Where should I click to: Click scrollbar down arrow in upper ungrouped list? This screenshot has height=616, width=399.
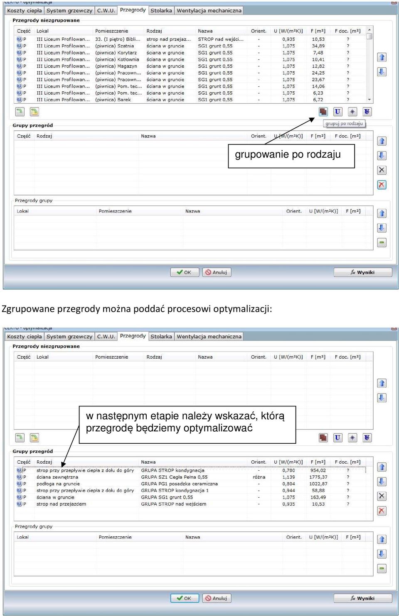pos(369,100)
